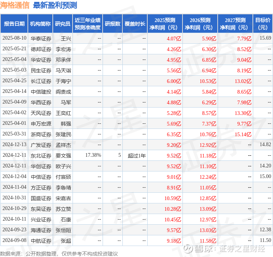Click 2026 forecast value 11.58亿
This screenshot has height=257, width=273.
click(208, 241)
